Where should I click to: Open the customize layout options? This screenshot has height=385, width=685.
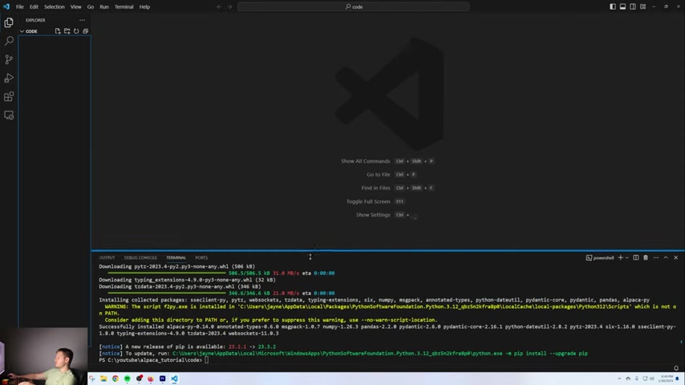pyautogui.click(x=643, y=6)
